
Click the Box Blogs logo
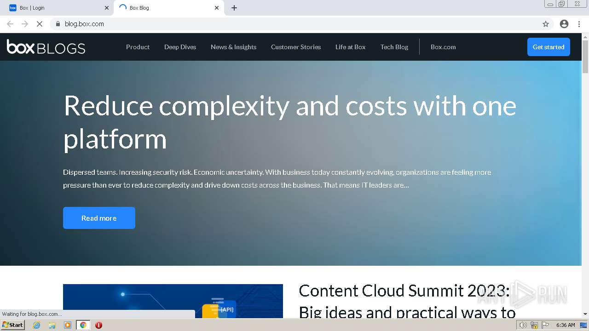click(46, 47)
